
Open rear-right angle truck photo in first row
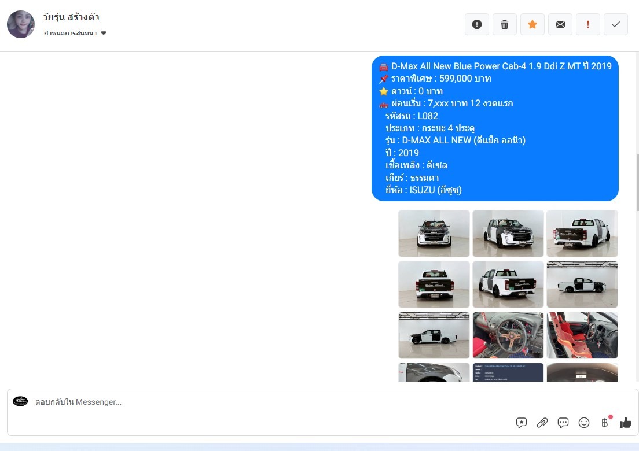pos(582,233)
